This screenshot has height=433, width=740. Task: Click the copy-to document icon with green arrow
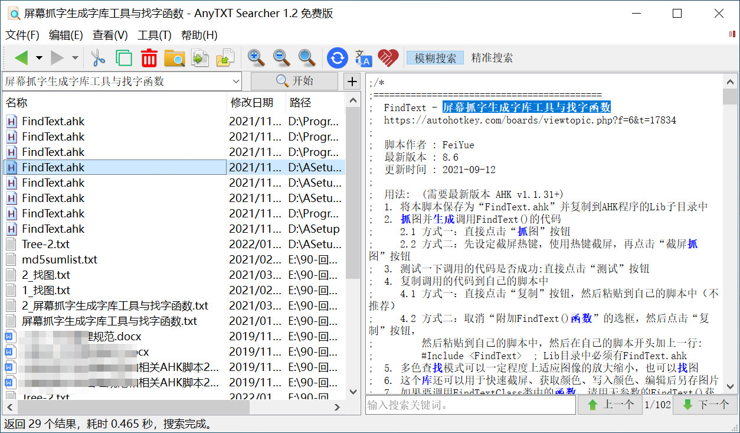pyautogui.click(x=200, y=58)
